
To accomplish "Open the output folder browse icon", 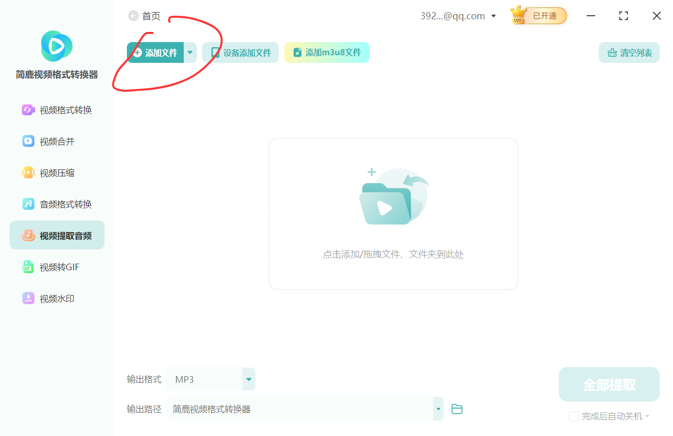I will pyautogui.click(x=456, y=409).
